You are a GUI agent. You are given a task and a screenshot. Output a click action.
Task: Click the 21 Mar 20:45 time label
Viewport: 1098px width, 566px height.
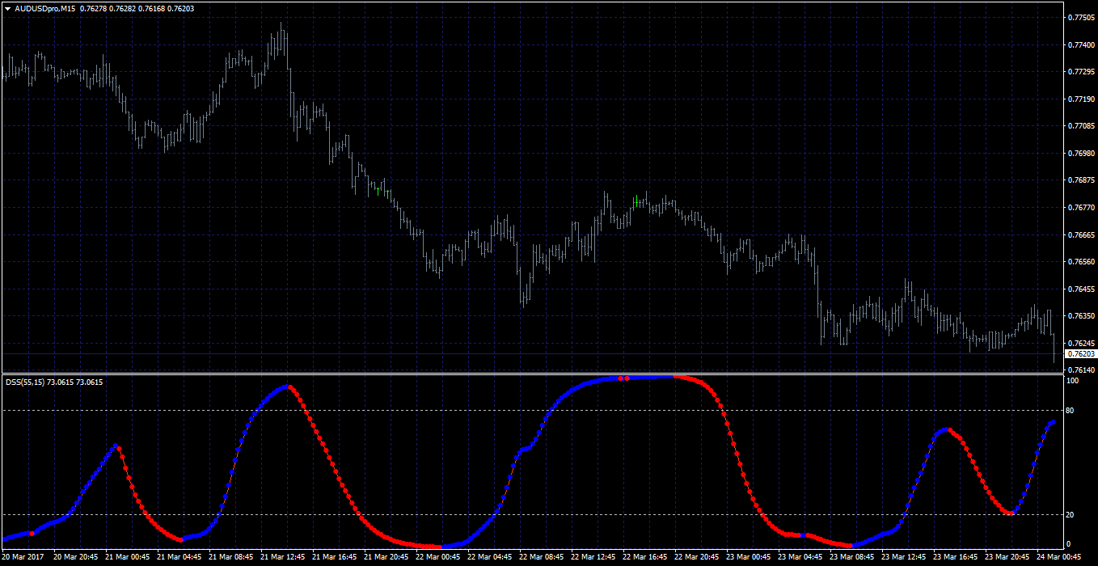coord(386,557)
